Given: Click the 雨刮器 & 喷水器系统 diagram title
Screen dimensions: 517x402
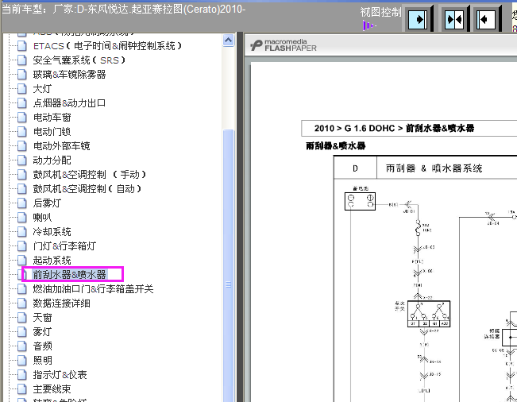Looking at the screenshot, I should [434, 168].
